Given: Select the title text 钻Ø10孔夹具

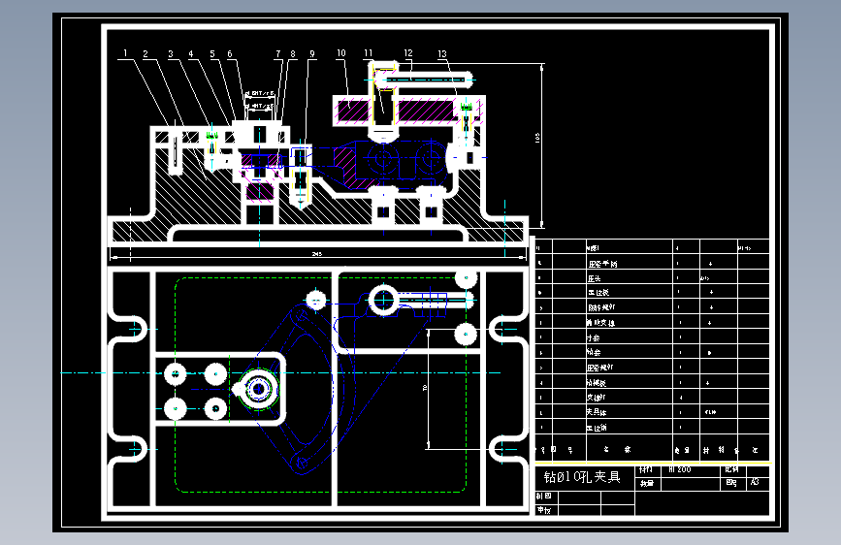Looking at the screenshot, I should click(x=582, y=477).
